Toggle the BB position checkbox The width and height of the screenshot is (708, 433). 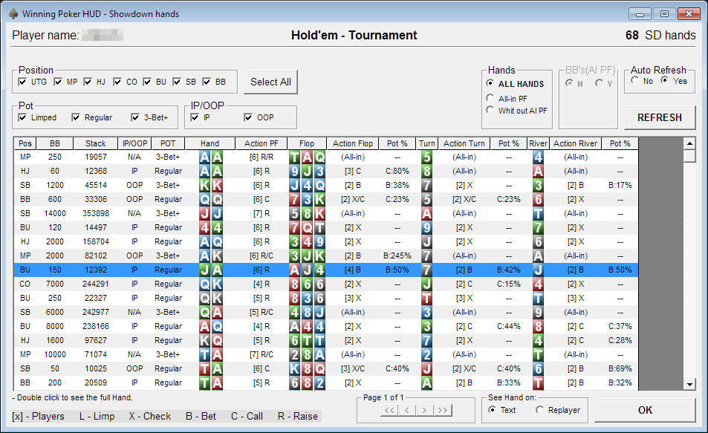[x=207, y=82]
